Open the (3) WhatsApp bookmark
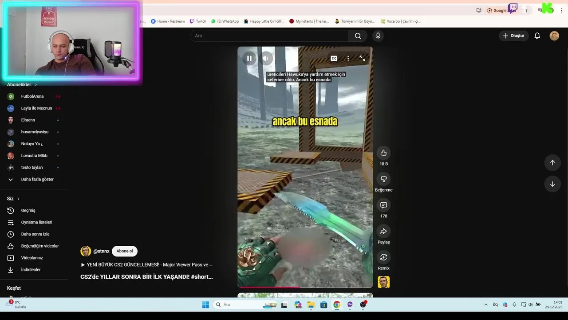This screenshot has width=568, height=320. point(225,21)
